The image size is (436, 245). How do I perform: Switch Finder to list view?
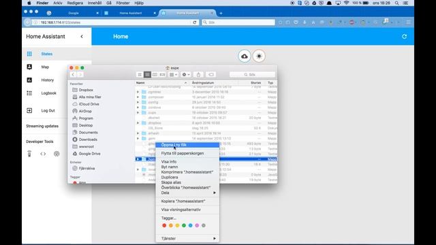pyautogui.click(x=147, y=74)
